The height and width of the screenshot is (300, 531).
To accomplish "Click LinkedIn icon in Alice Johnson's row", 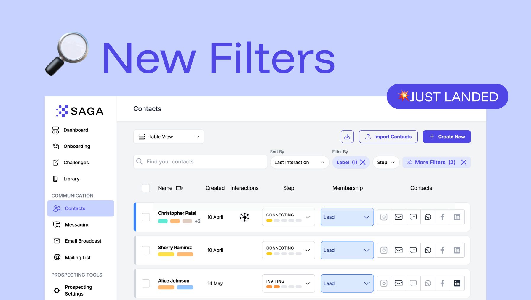I will tap(457, 283).
